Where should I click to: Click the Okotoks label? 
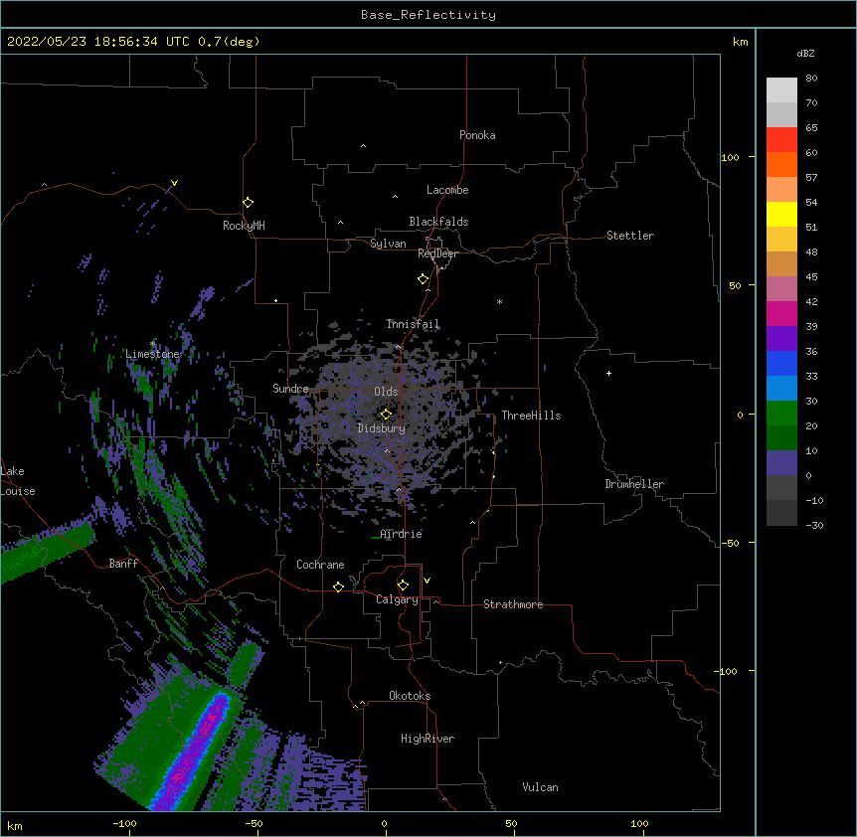(x=410, y=696)
